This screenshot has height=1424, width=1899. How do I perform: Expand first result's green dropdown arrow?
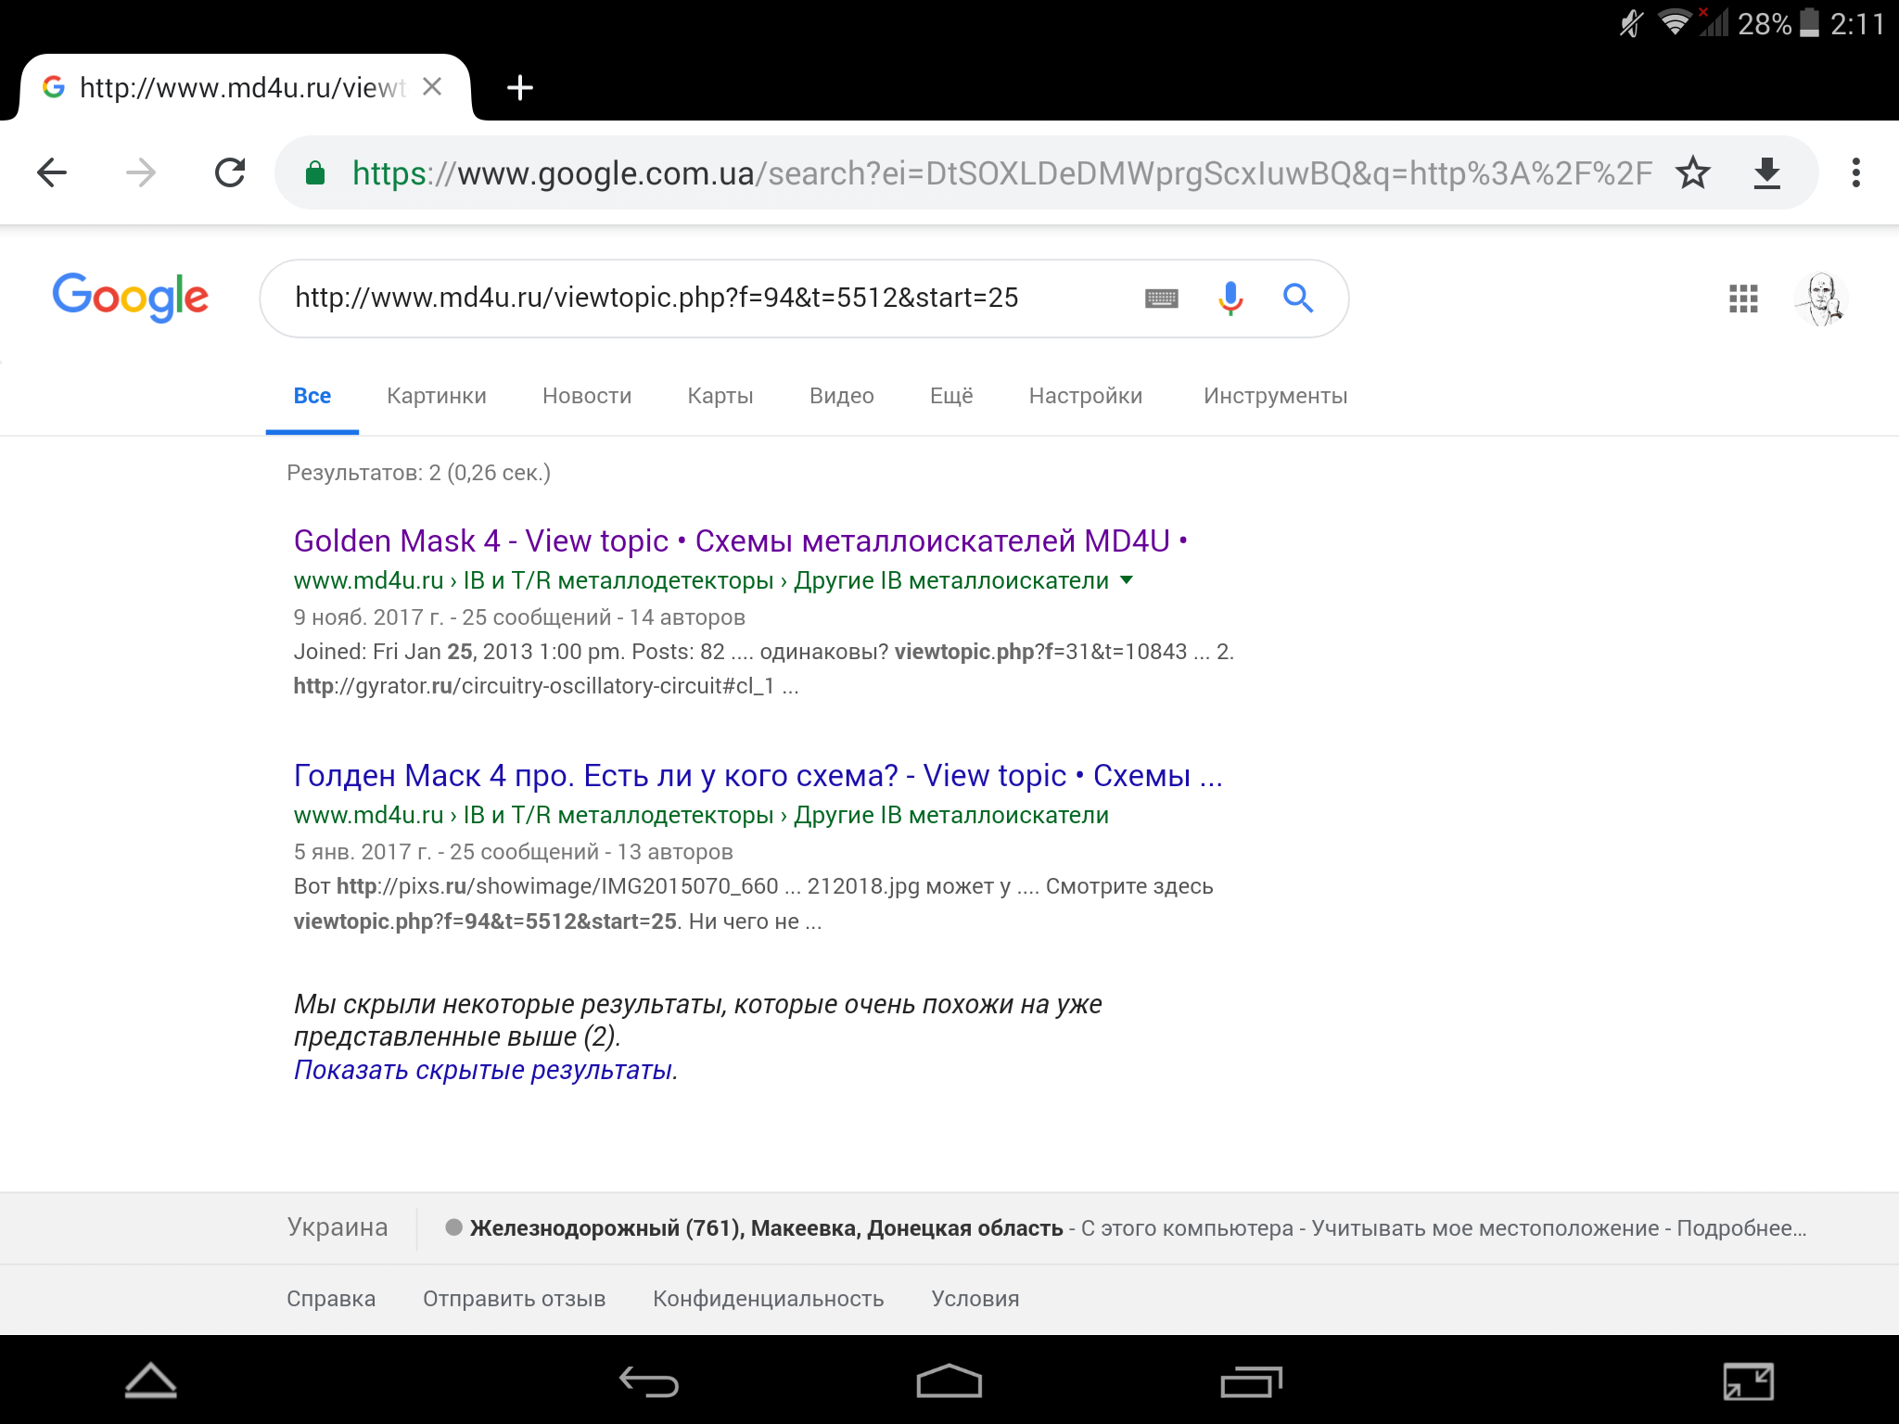pos(1127,580)
